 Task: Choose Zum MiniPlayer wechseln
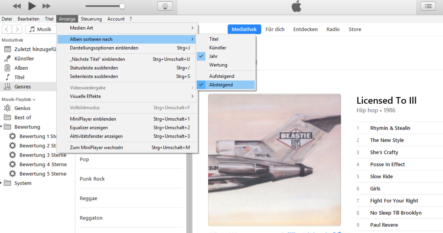click(127, 147)
